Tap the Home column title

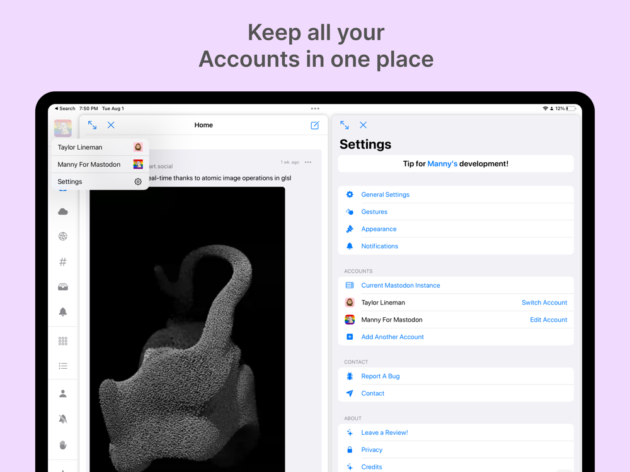[x=203, y=125]
